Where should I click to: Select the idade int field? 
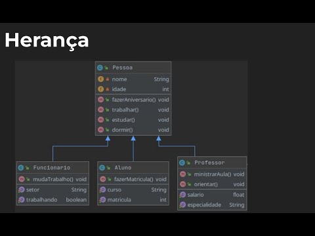pyautogui.click(x=133, y=89)
